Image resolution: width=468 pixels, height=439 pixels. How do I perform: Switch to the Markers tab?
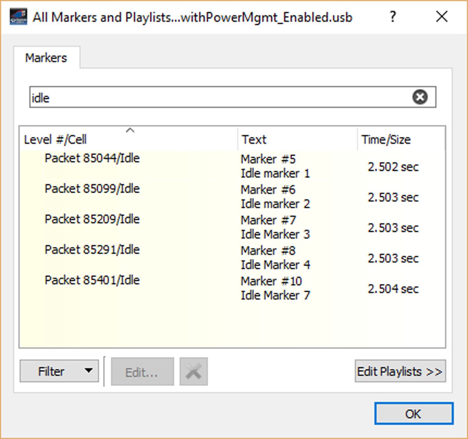click(x=46, y=58)
